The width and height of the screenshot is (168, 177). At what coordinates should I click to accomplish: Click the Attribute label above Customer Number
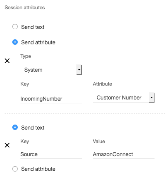(102, 84)
